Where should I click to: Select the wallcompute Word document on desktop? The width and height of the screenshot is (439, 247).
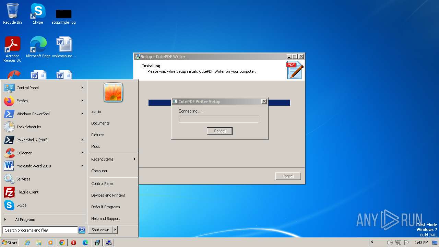[x=64, y=47]
